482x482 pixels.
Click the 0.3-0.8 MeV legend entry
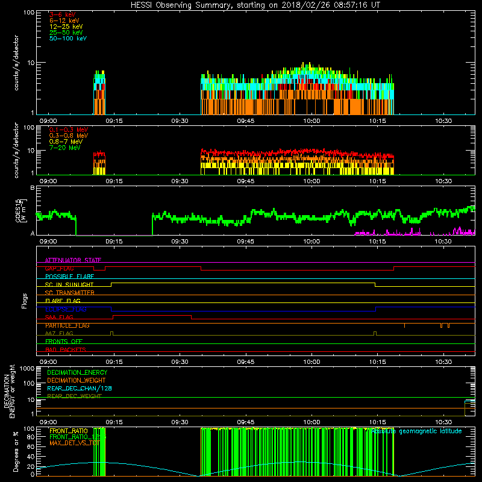(x=69, y=136)
